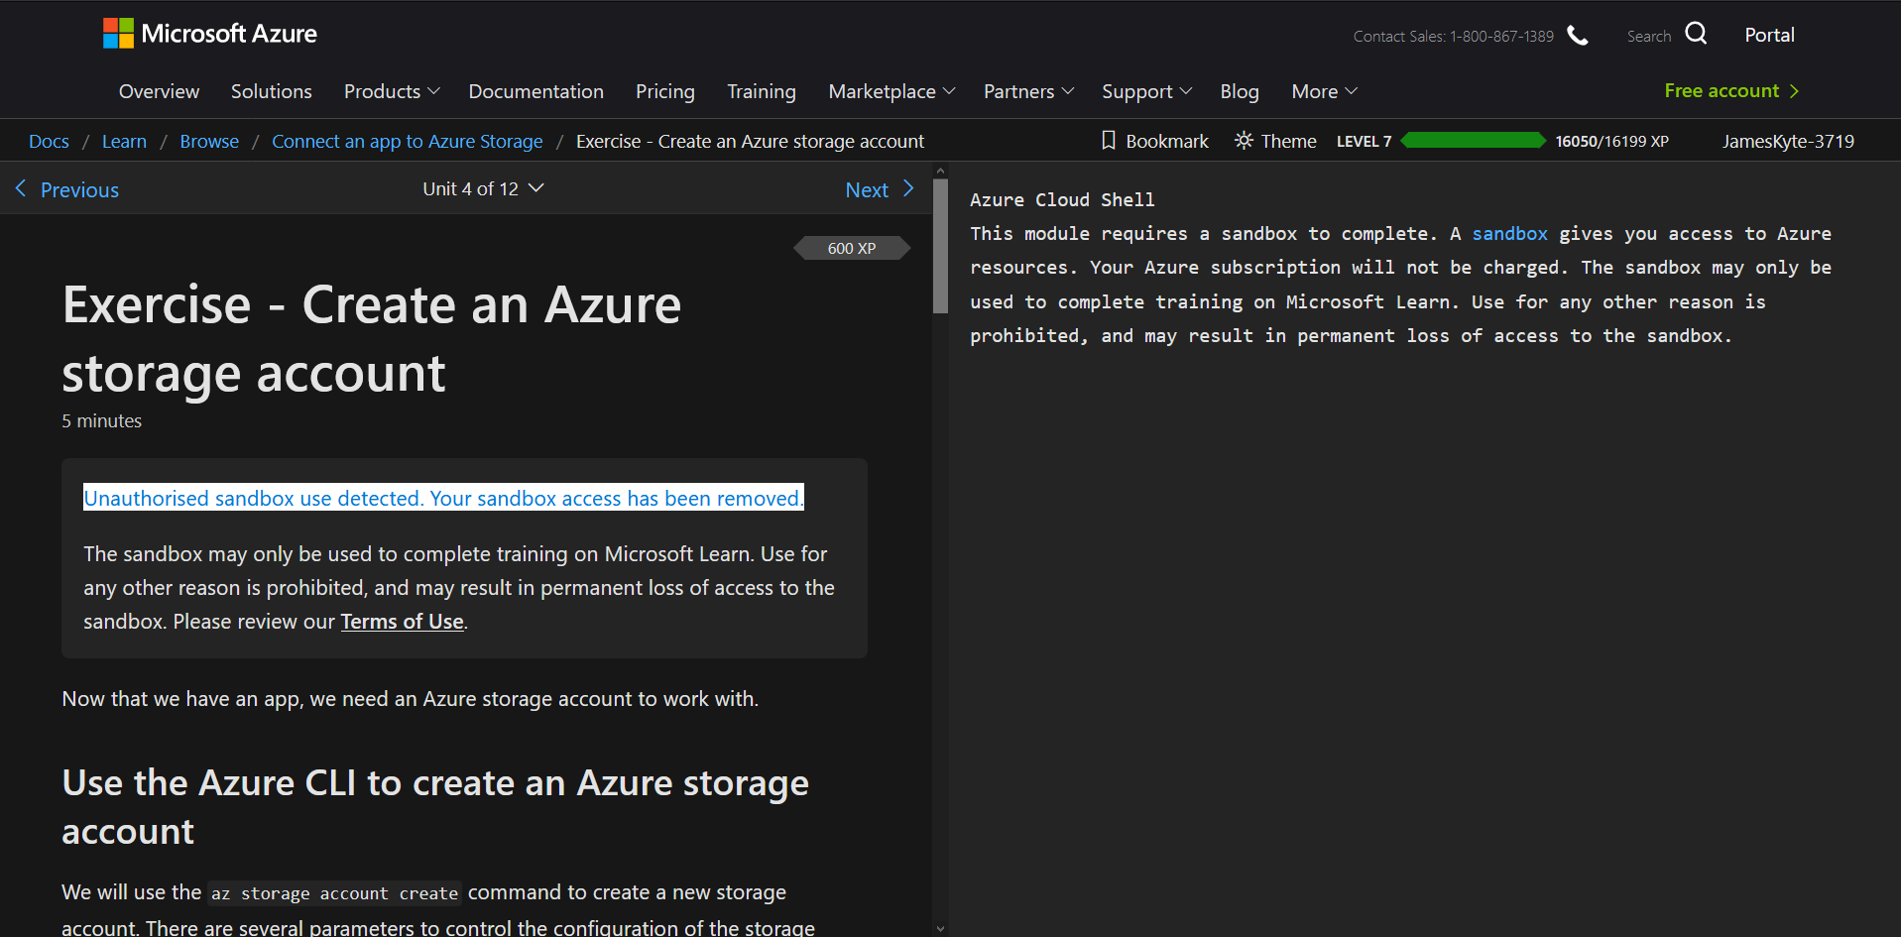
Task: Click the Theme button label
Action: 1288,141
